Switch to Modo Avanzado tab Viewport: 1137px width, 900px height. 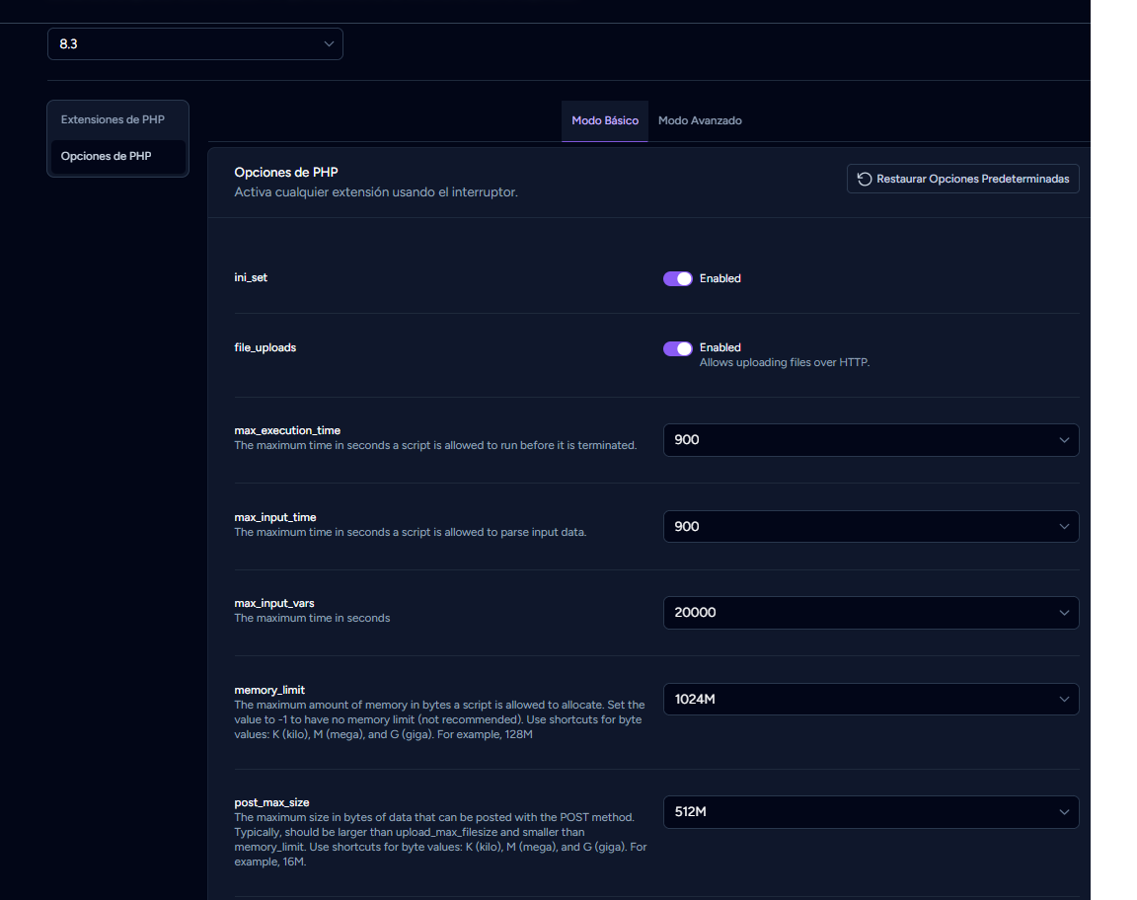[700, 120]
